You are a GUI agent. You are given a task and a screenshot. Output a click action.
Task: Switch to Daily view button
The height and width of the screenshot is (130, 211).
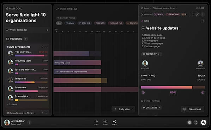click(123, 109)
